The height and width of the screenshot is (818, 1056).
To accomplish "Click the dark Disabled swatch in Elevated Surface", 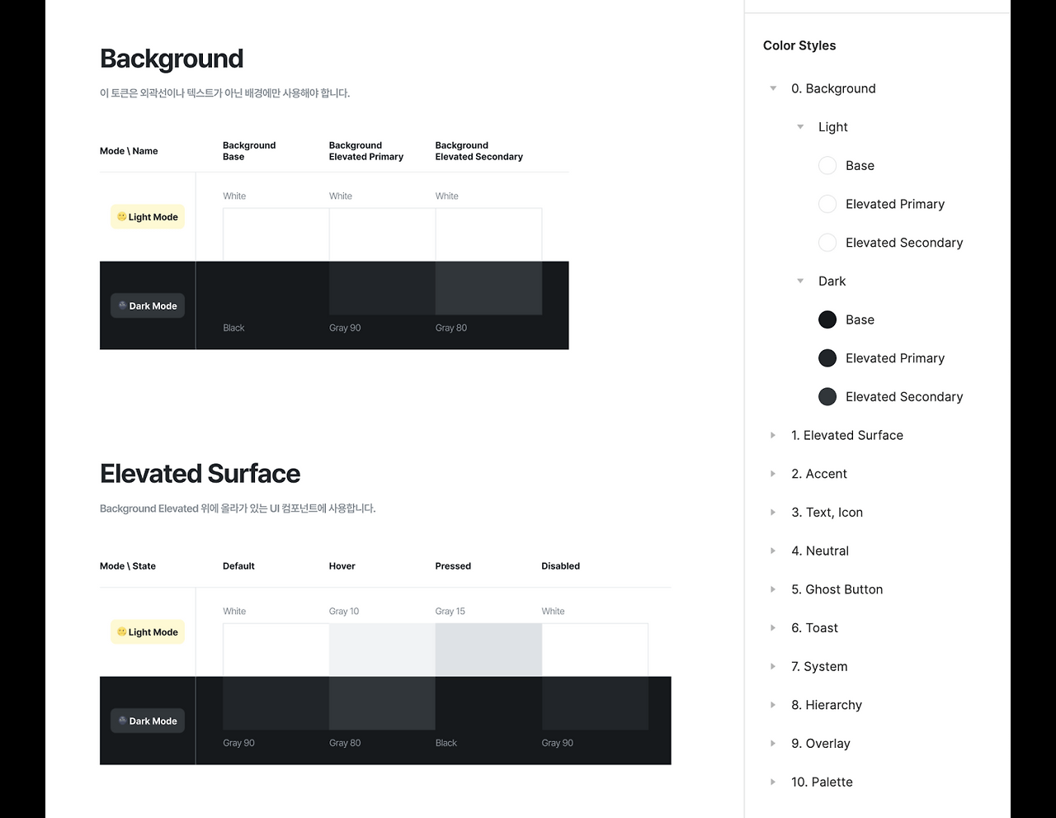I will click(x=595, y=703).
